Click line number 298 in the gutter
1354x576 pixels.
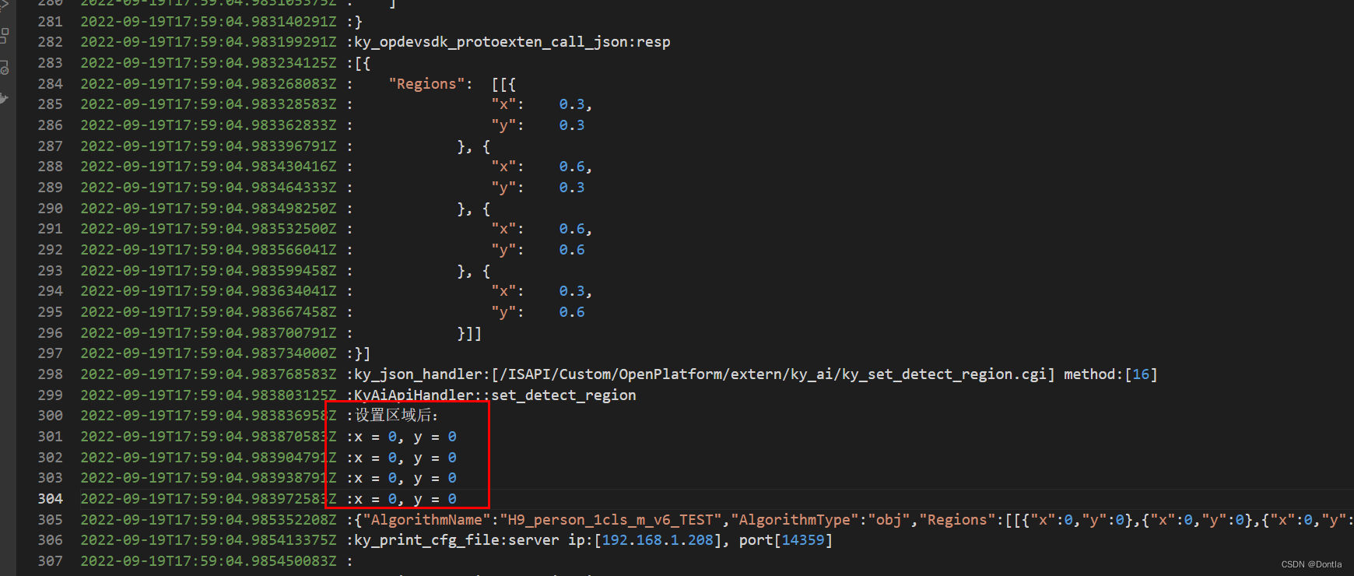point(51,374)
